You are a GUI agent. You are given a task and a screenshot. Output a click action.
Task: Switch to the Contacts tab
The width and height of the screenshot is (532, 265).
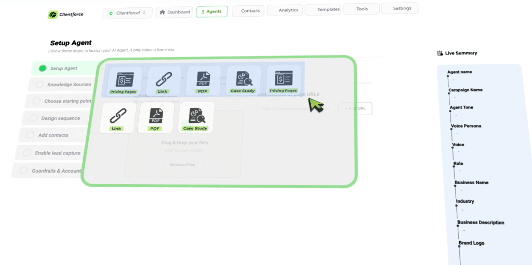coord(248,10)
